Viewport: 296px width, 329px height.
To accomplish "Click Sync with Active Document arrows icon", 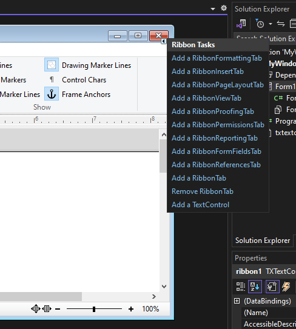I will click(281, 24).
